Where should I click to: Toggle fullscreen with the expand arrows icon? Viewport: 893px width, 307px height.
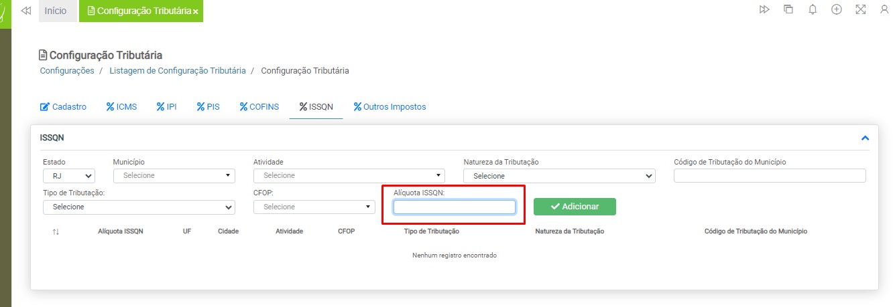point(861,9)
